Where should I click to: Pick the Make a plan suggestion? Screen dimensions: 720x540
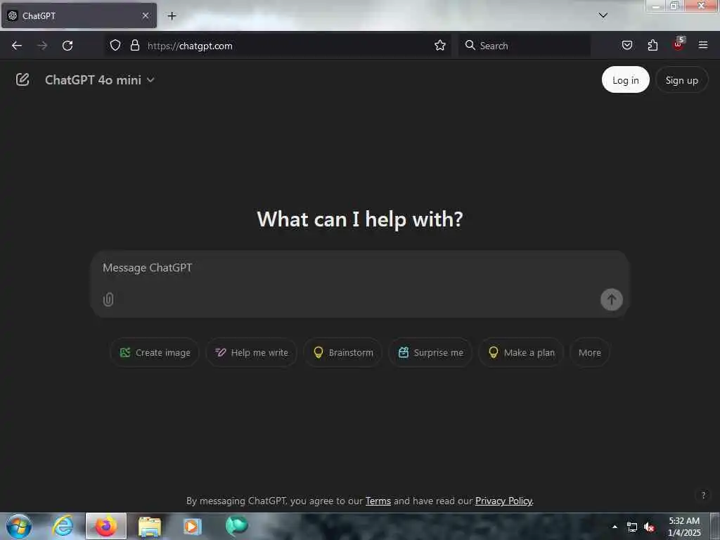click(521, 353)
